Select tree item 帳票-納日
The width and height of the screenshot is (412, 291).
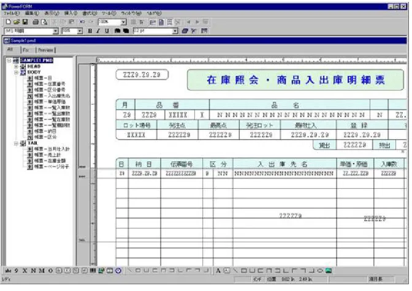tap(45, 131)
